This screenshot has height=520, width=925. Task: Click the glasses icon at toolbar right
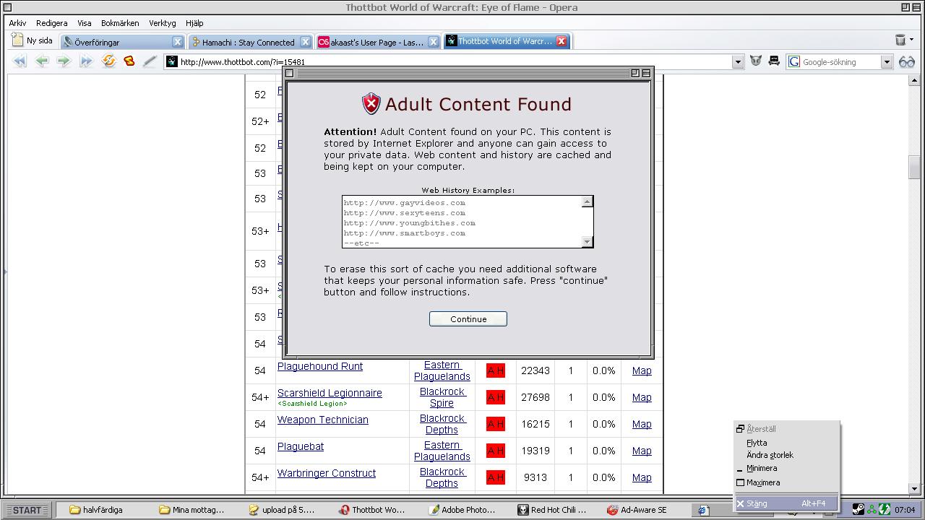coord(907,62)
